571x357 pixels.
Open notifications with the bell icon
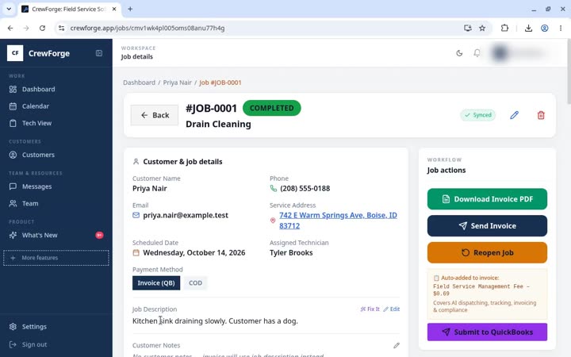coord(477,53)
